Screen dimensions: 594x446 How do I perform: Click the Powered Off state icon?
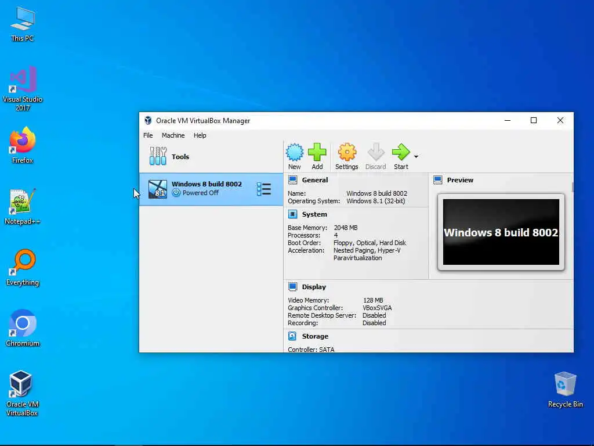point(176,193)
